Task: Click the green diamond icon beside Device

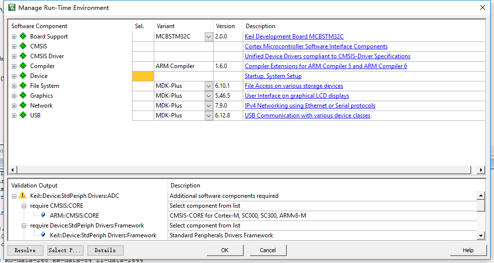Action: click(x=23, y=75)
